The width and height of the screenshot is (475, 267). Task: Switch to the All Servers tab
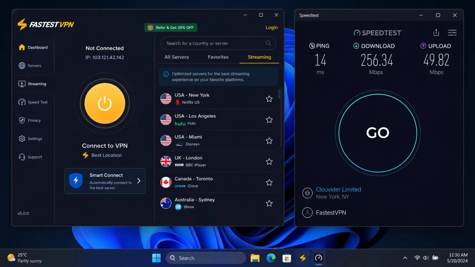(x=177, y=57)
